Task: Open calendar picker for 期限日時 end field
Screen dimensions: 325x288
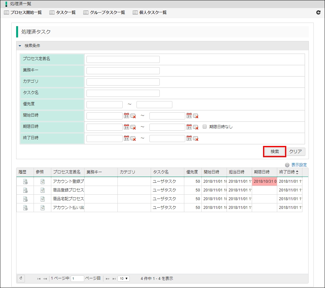Action: click(189, 127)
